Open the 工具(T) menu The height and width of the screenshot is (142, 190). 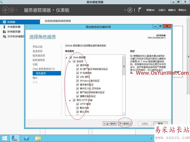pyautogui.click(x=162, y=10)
